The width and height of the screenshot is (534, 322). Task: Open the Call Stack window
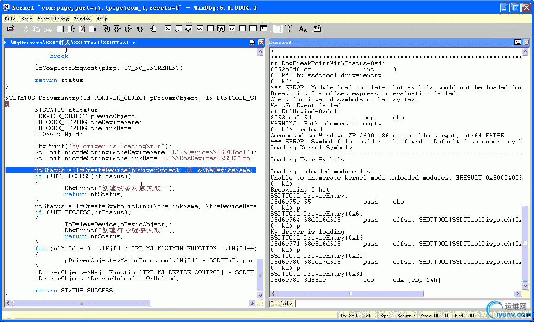click(x=221, y=29)
